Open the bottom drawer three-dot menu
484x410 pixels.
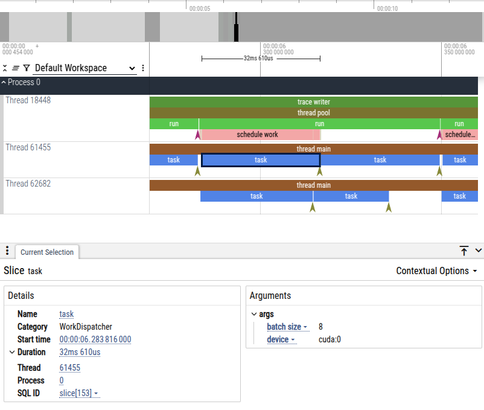tap(7, 251)
